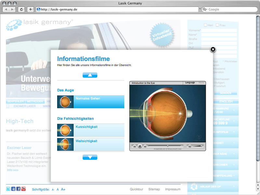Click the Kurzsichtigkeit eye thumbnail
The width and height of the screenshot is (260, 195).
tap(65, 130)
